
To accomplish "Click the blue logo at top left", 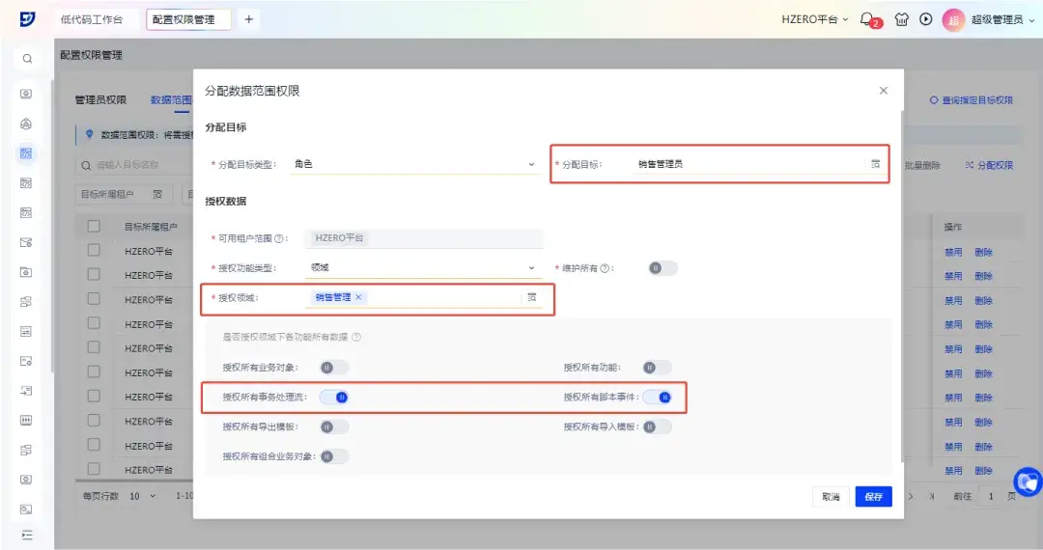I will [x=27, y=19].
